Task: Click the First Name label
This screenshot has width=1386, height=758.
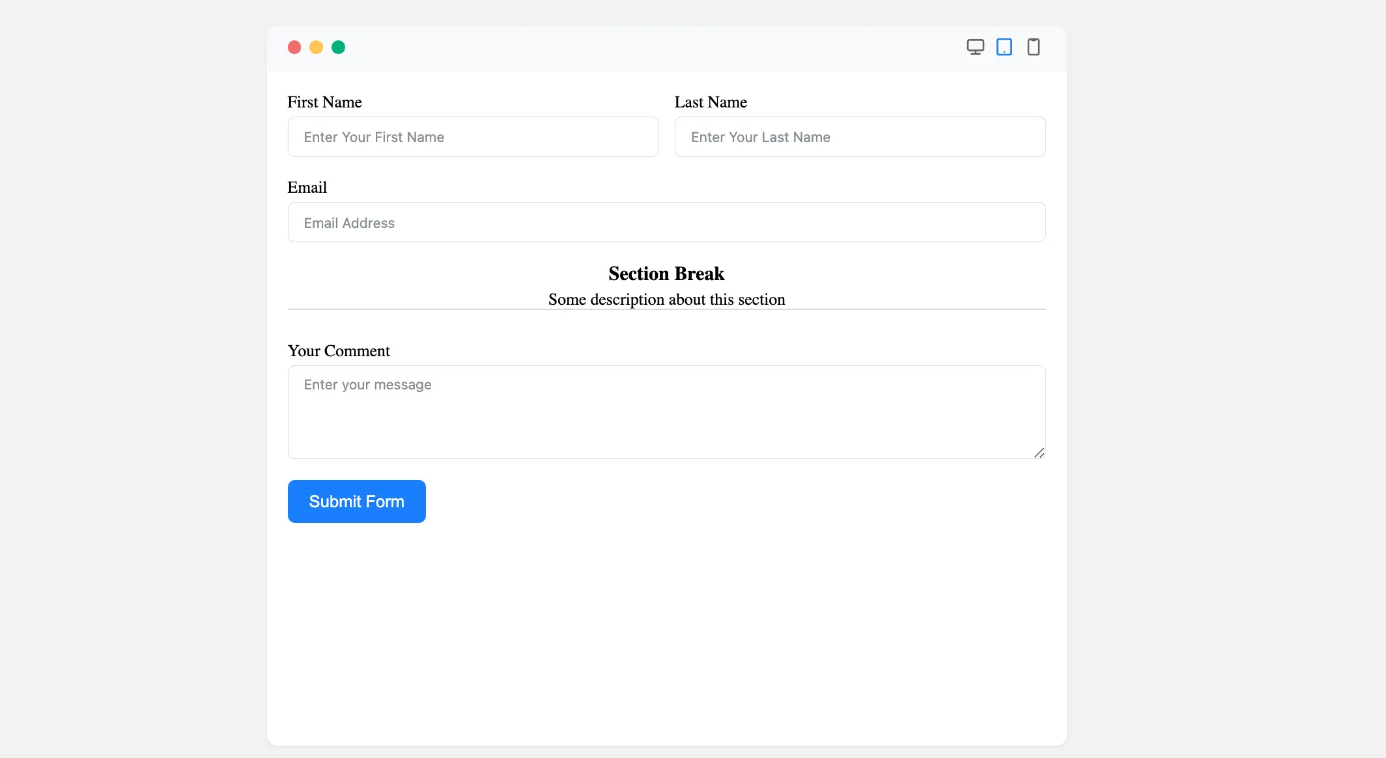Action: pyautogui.click(x=324, y=102)
